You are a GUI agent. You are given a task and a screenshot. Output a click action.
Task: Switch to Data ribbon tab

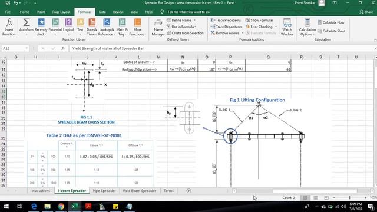point(102,12)
